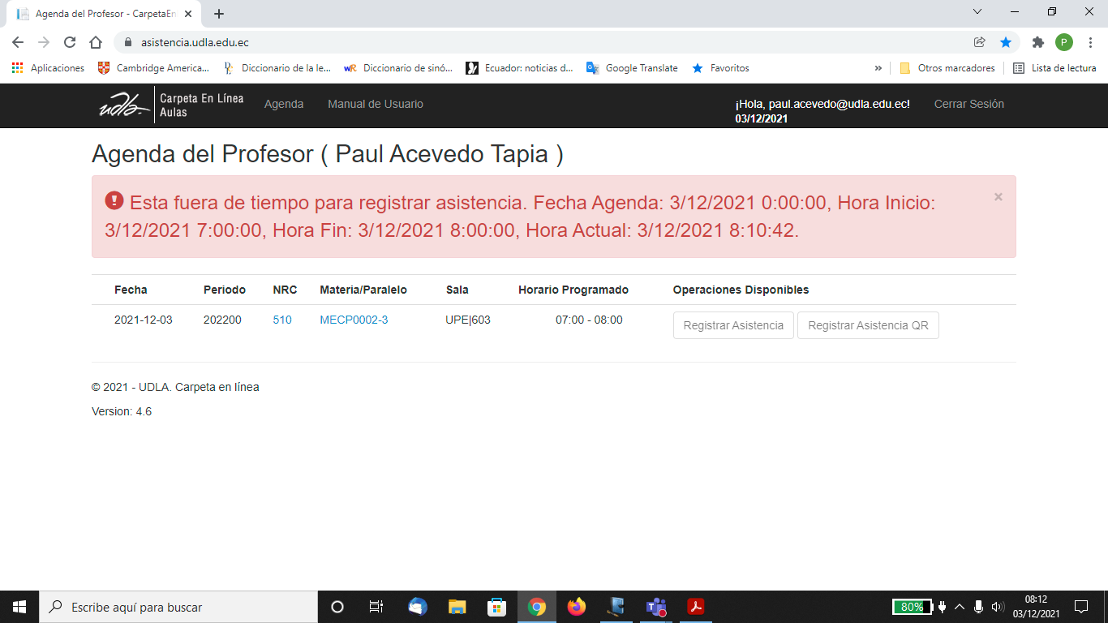Open the MECP0002-3 course link

pyautogui.click(x=354, y=320)
